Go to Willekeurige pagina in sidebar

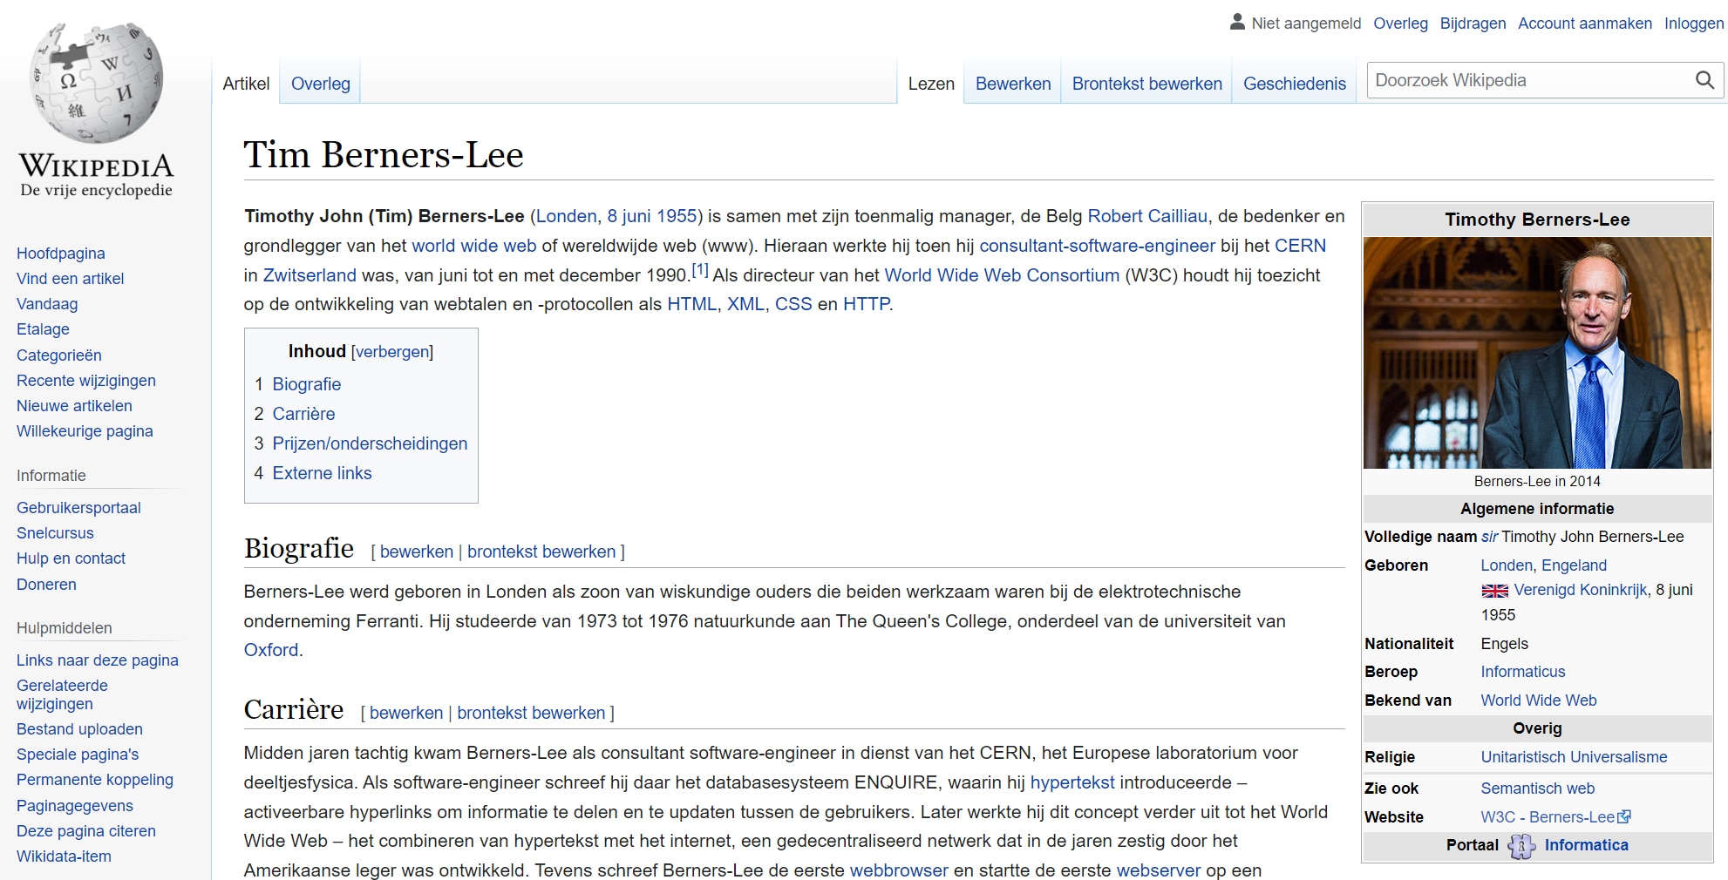85,431
